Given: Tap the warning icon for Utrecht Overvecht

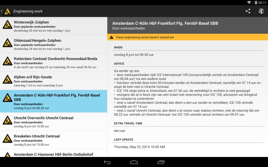Looking at the screenshot, I should pyautogui.click(x=8, y=120).
